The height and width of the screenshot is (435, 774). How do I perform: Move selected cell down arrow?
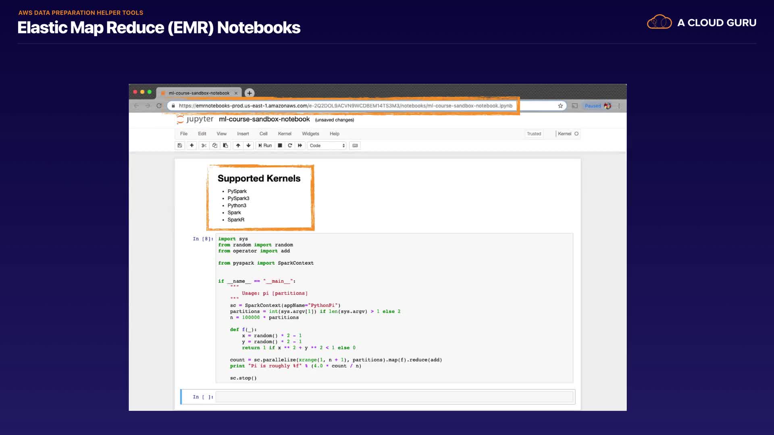(x=248, y=145)
